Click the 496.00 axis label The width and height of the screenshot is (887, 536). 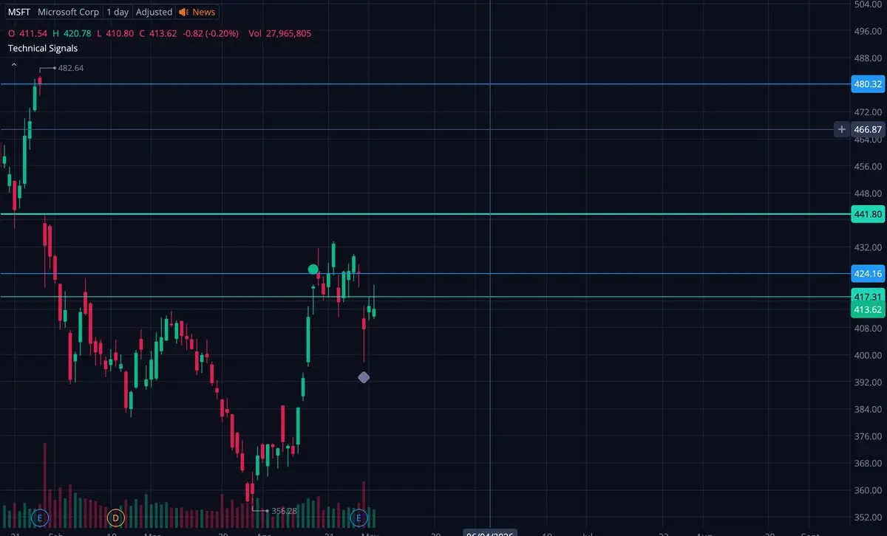(x=868, y=31)
